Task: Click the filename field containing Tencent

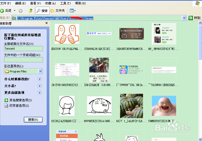Action: coord(24,49)
